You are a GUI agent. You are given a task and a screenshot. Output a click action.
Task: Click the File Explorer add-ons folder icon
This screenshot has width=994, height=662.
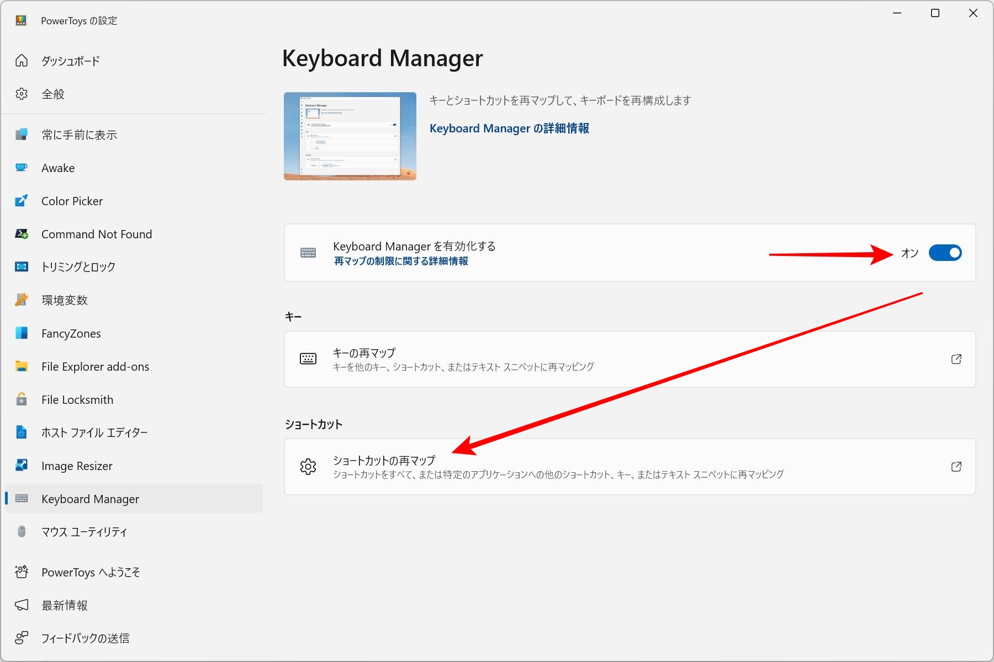[22, 366]
